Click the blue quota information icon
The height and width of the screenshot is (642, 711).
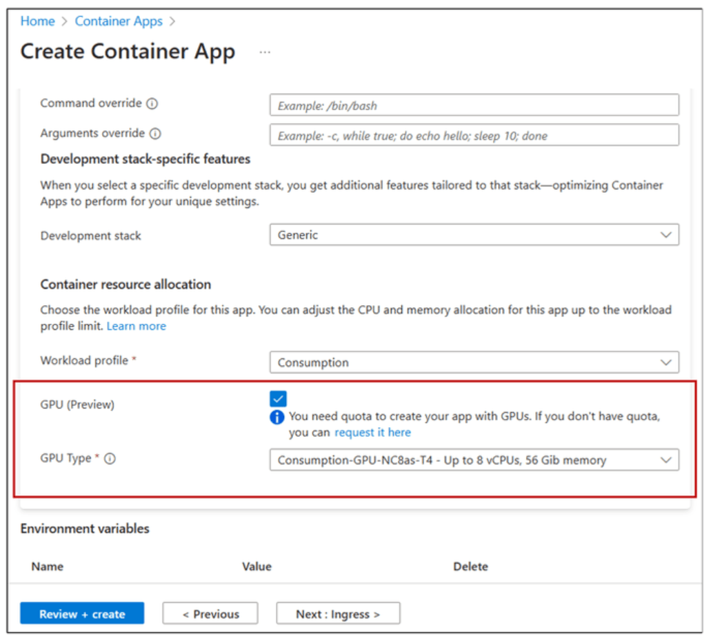click(x=277, y=417)
